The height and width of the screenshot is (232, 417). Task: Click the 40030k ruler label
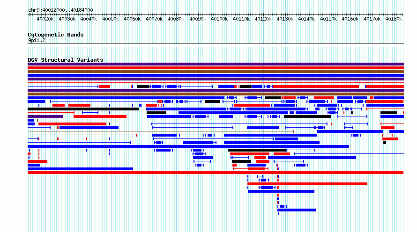point(67,19)
